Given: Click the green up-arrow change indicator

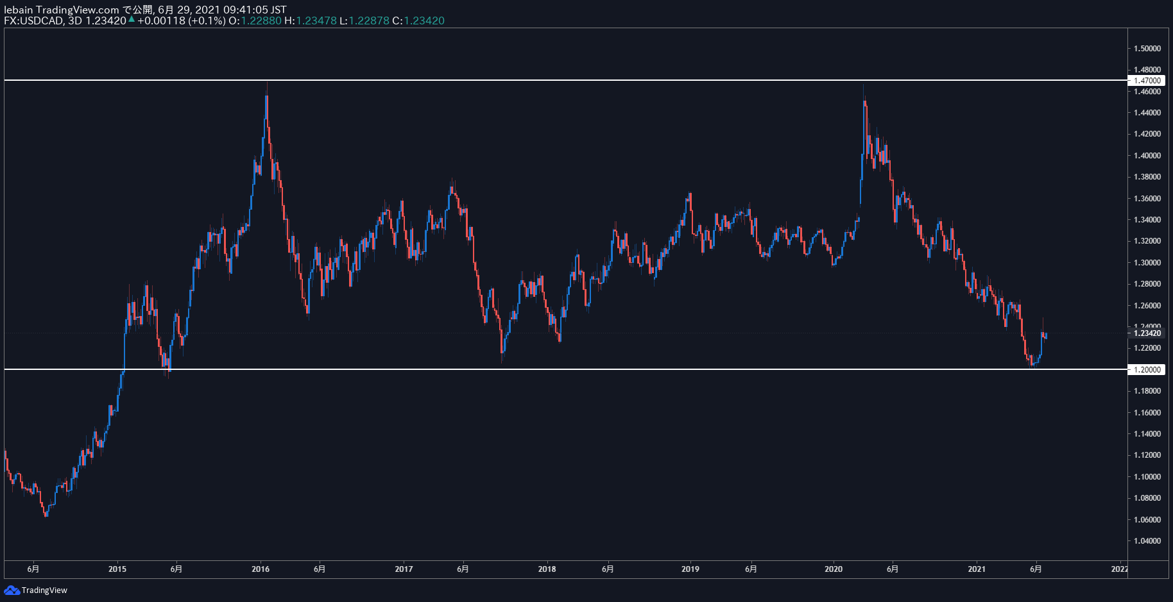Looking at the screenshot, I should click(x=132, y=19).
